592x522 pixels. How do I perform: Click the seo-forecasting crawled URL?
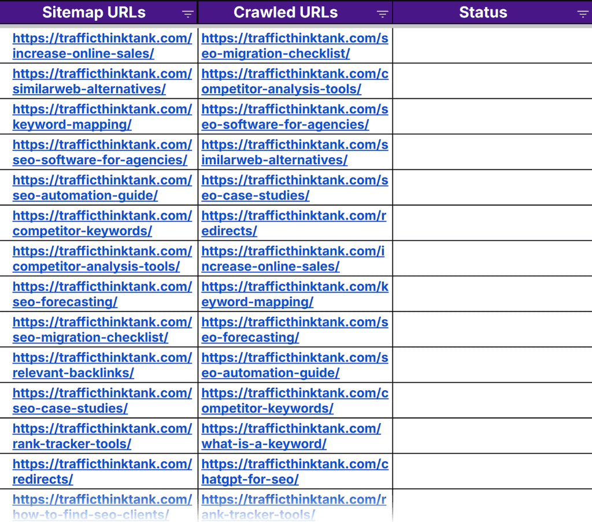[295, 329]
